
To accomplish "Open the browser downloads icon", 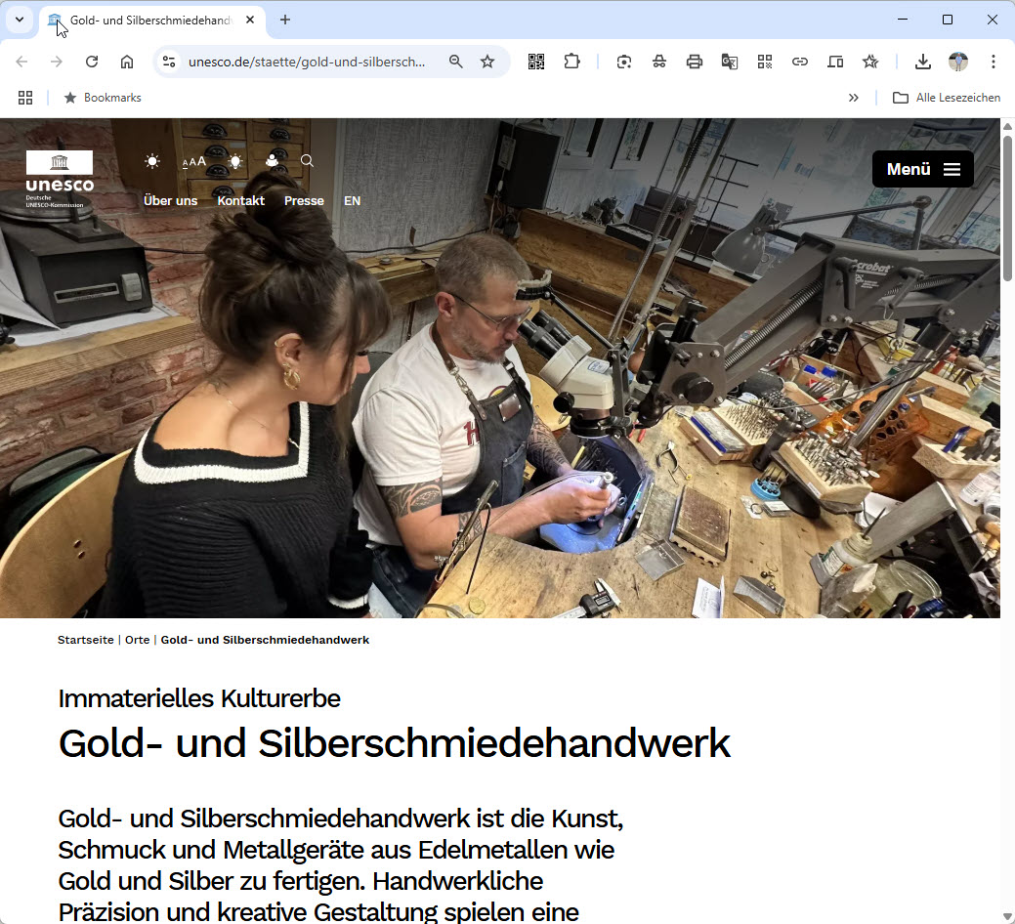I will [x=923, y=62].
